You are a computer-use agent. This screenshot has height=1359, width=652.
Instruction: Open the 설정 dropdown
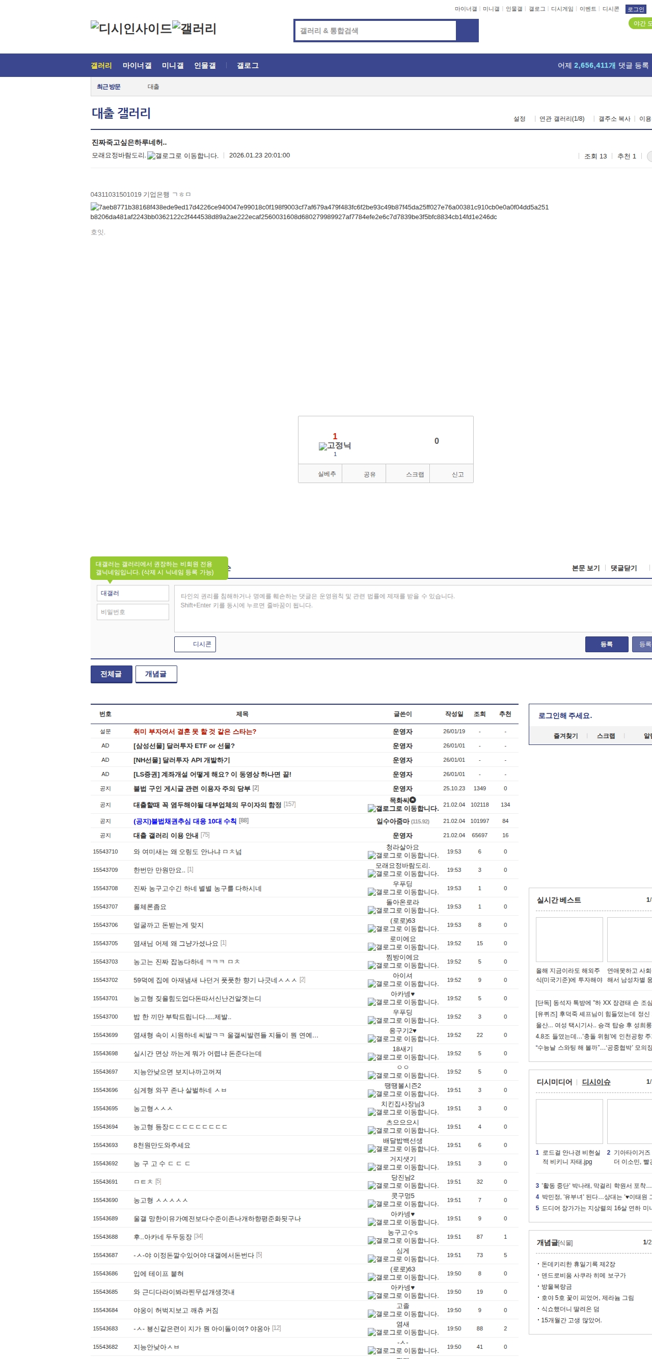519,119
